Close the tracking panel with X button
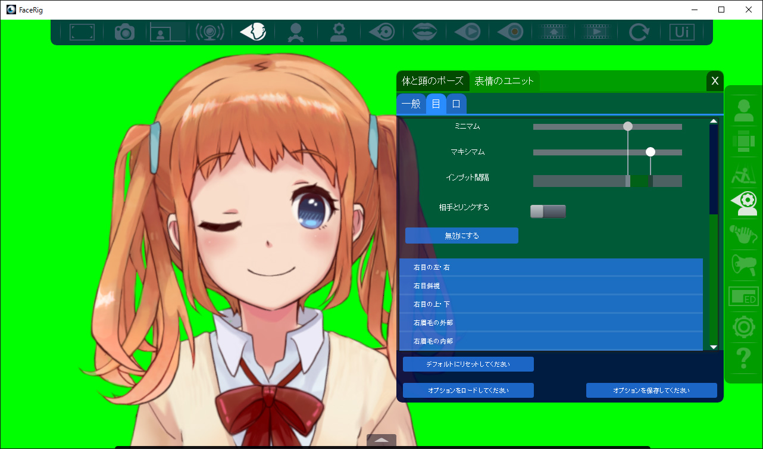 tap(715, 81)
